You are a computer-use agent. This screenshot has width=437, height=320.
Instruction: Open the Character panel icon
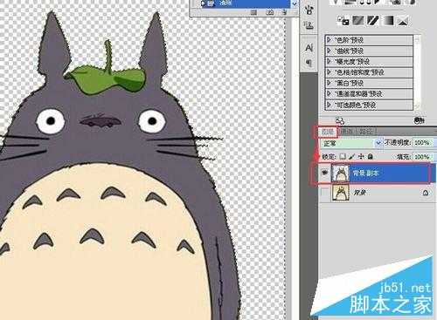[309, 48]
